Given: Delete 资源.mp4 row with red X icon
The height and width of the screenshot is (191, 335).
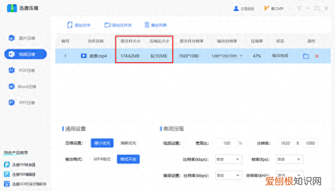Looking at the screenshot, I should [317, 56].
